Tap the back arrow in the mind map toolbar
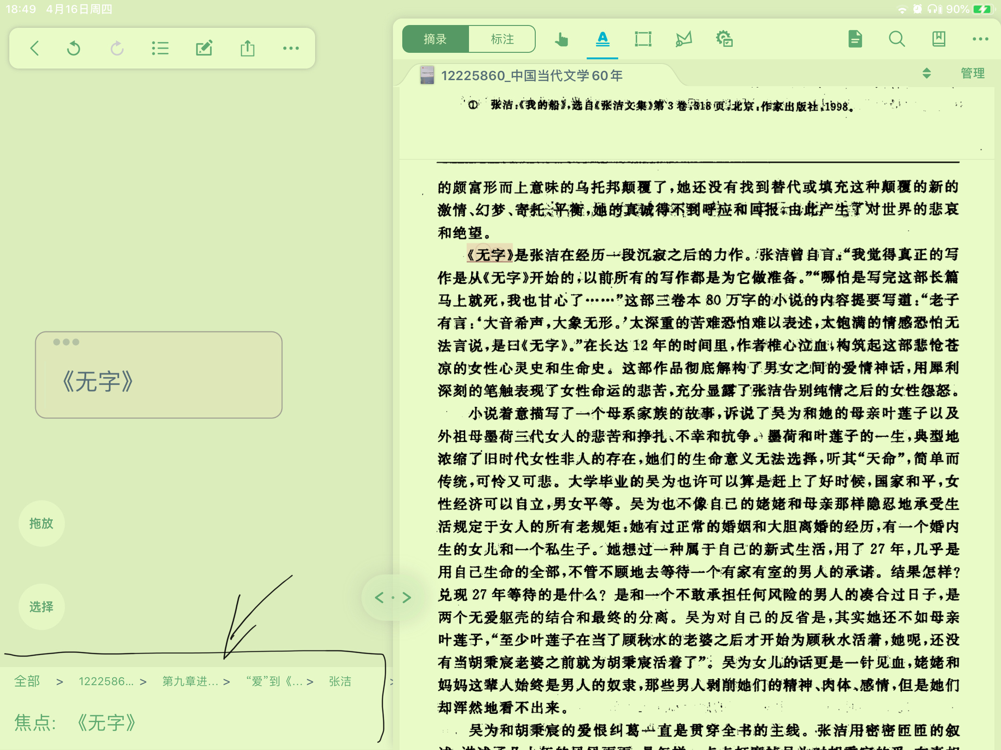This screenshot has width=1001, height=750. [35, 48]
